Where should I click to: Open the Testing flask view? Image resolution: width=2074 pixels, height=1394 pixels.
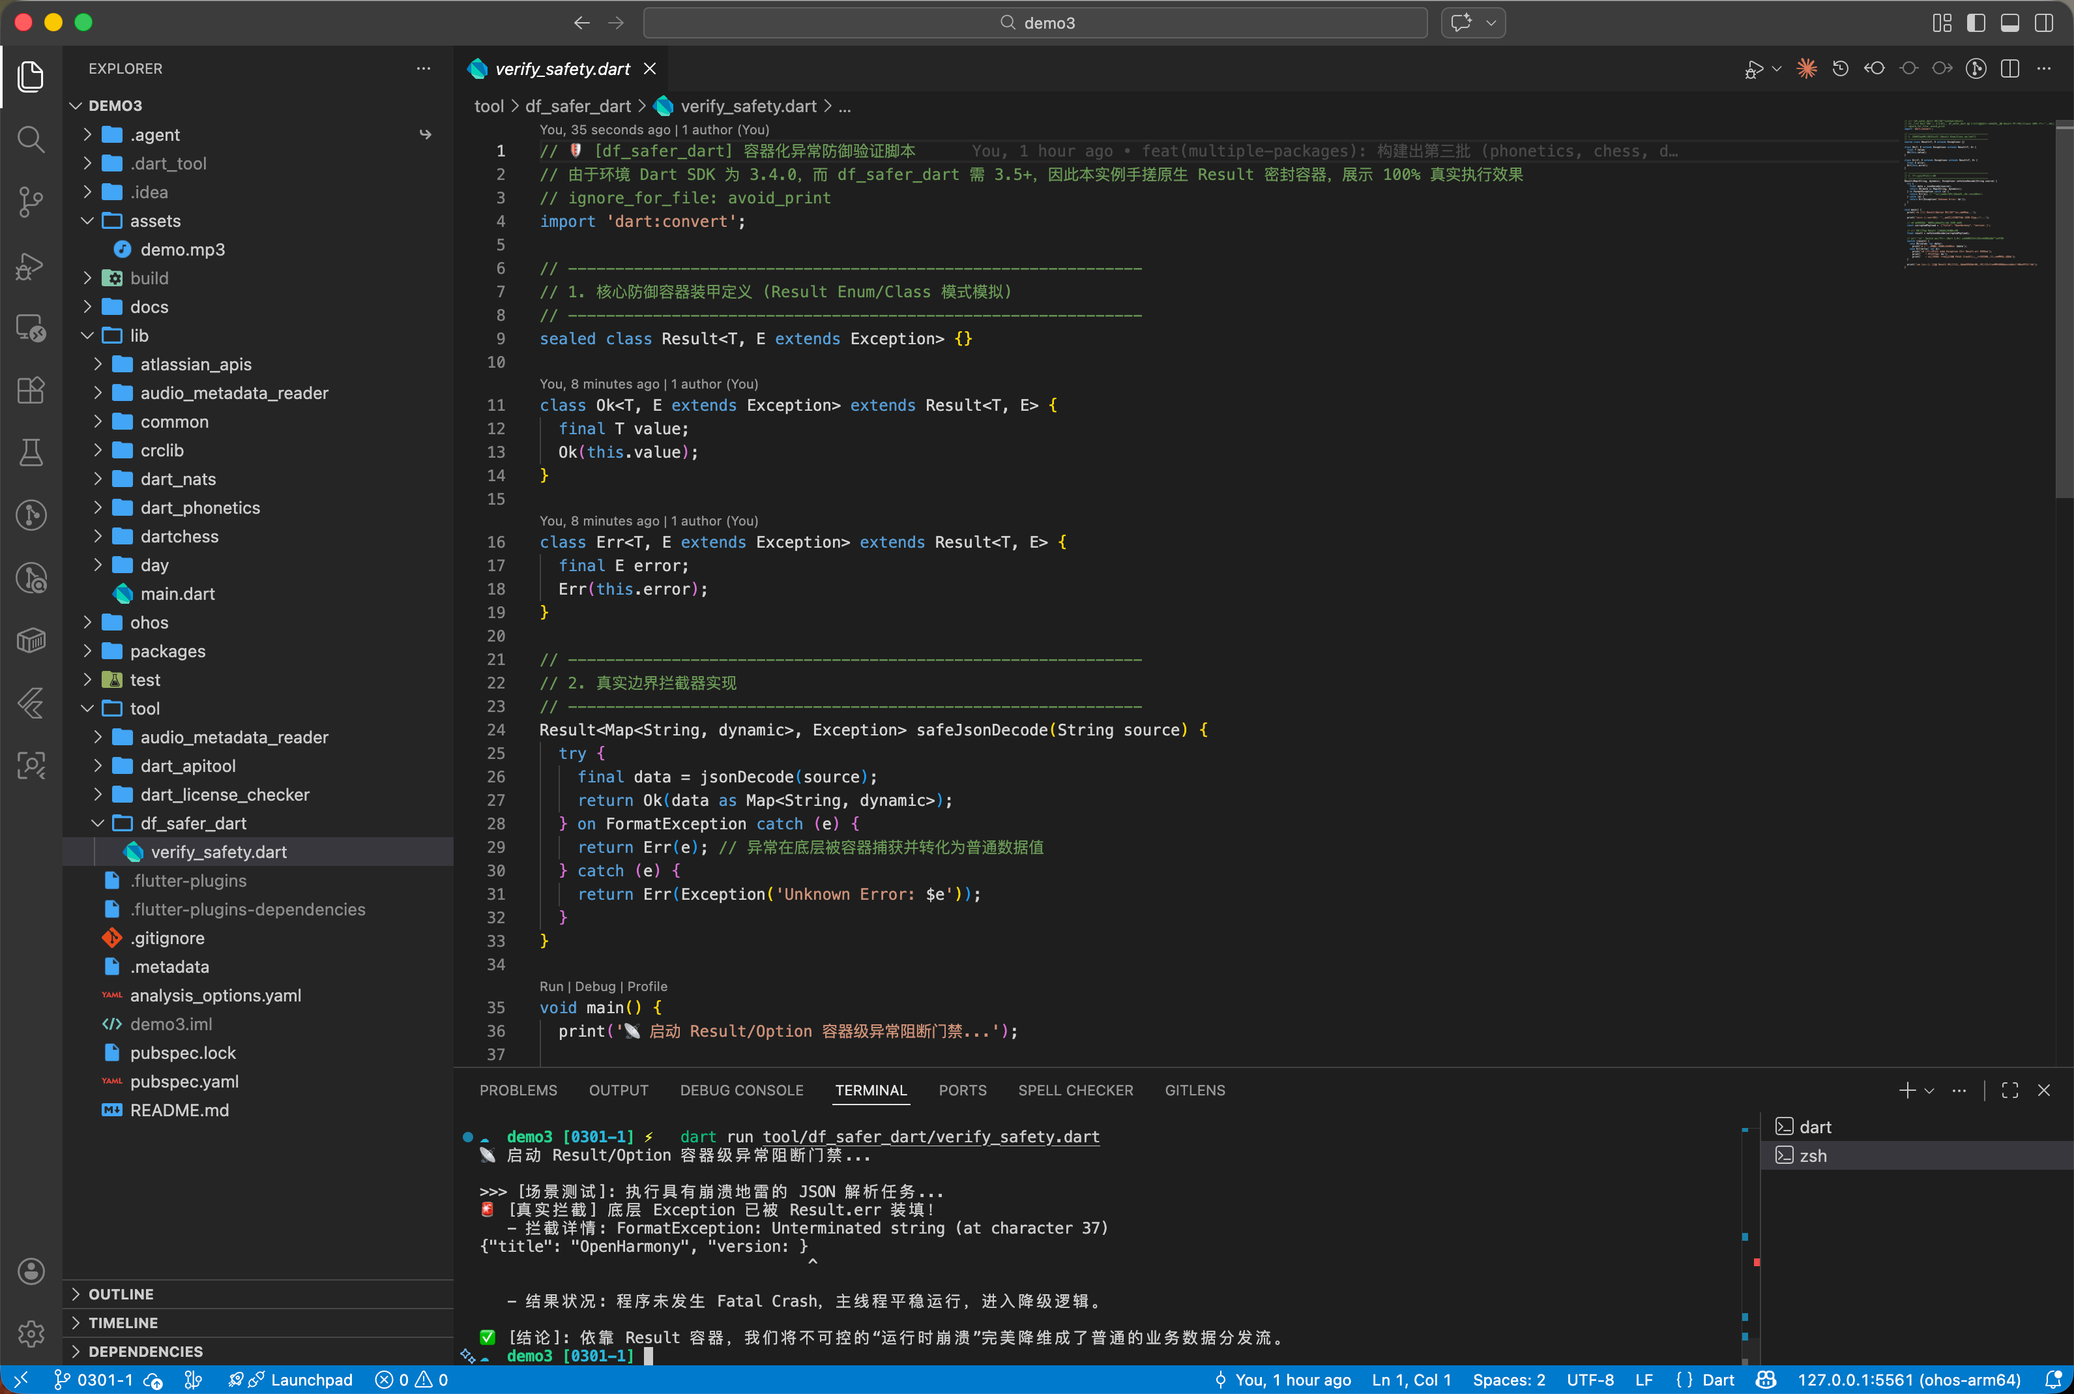click(30, 452)
